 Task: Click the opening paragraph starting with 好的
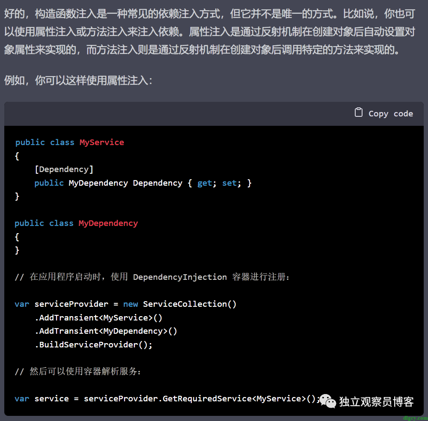210,32
